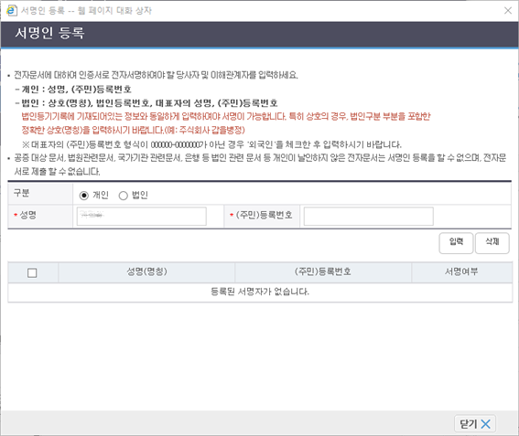Tick the select-all checkbox in table header
519x436 pixels.
(x=32, y=272)
